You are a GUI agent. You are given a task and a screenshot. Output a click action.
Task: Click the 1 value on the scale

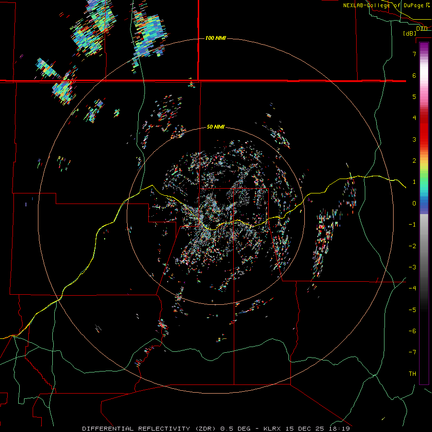[x=414, y=182]
